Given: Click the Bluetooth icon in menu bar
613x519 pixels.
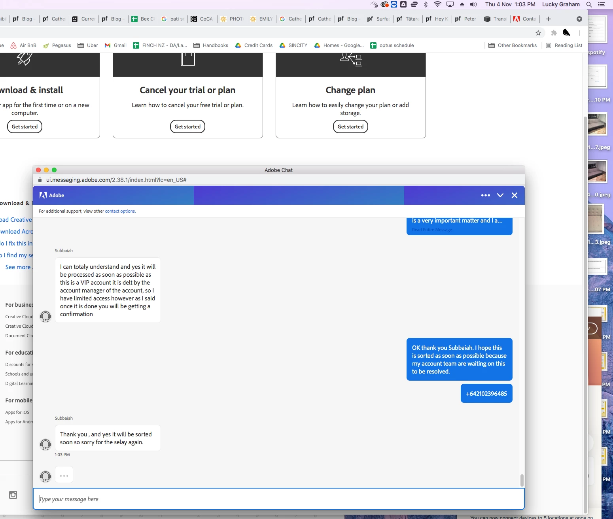Looking at the screenshot, I should tap(426, 4).
